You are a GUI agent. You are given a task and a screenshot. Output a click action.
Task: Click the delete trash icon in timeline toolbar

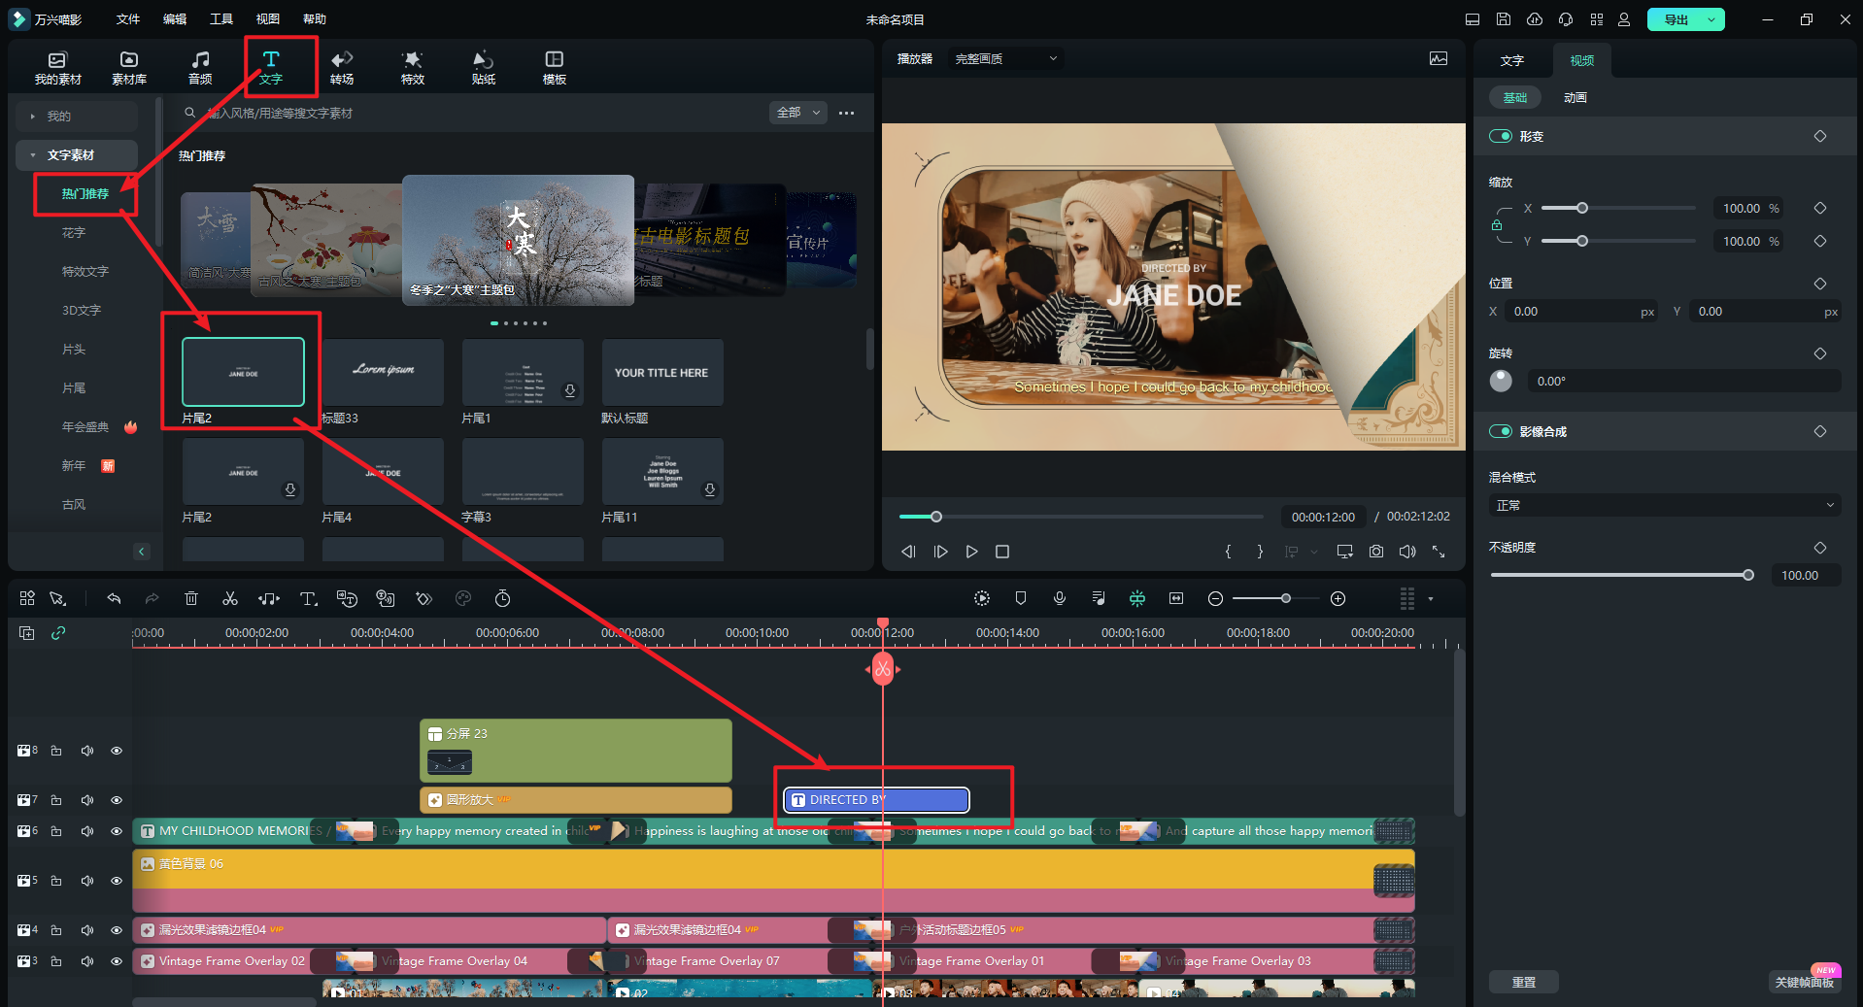(191, 598)
